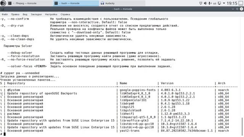This screenshot has width=244, height=137.
Task: Click the '--clean-deps' option text
Action: click(18, 36)
